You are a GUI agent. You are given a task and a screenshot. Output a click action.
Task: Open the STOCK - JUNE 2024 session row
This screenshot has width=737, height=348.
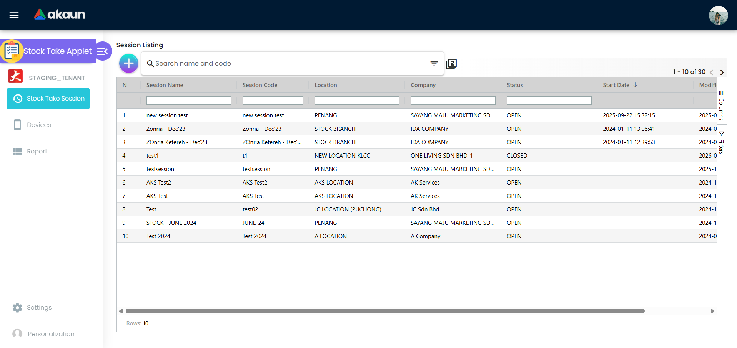(x=171, y=223)
